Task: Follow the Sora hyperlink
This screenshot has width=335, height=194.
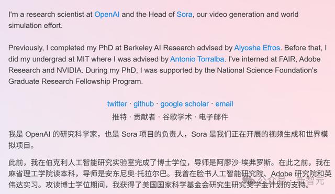Action: tap(184, 15)
